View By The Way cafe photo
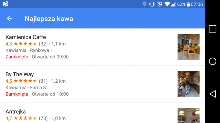 pos(188,84)
